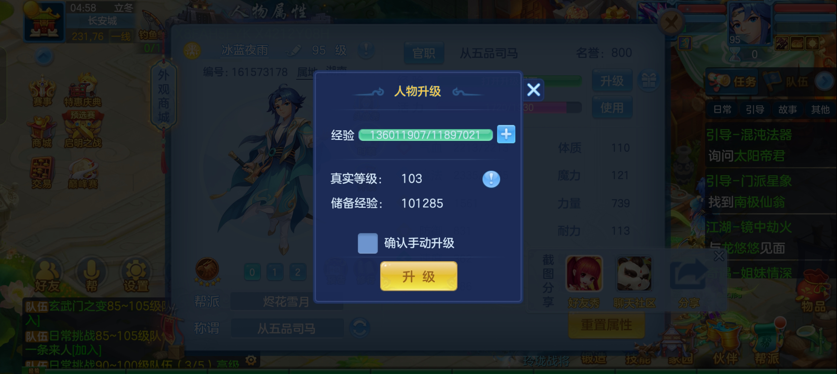This screenshot has width=837, height=374.
Task: Click the green 经验 progress bar
Action: [x=425, y=135]
